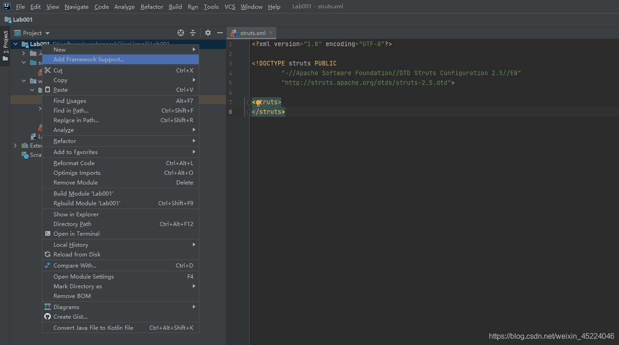The image size is (619, 345).
Task: Open the Refactor menu in menu bar
Action: coord(152,6)
